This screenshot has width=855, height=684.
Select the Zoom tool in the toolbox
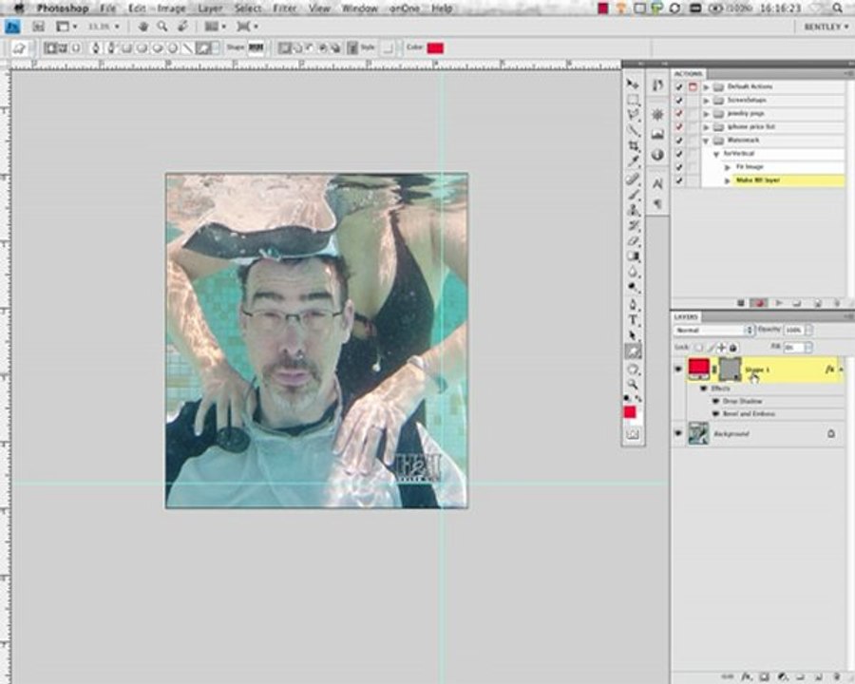coord(633,384)
